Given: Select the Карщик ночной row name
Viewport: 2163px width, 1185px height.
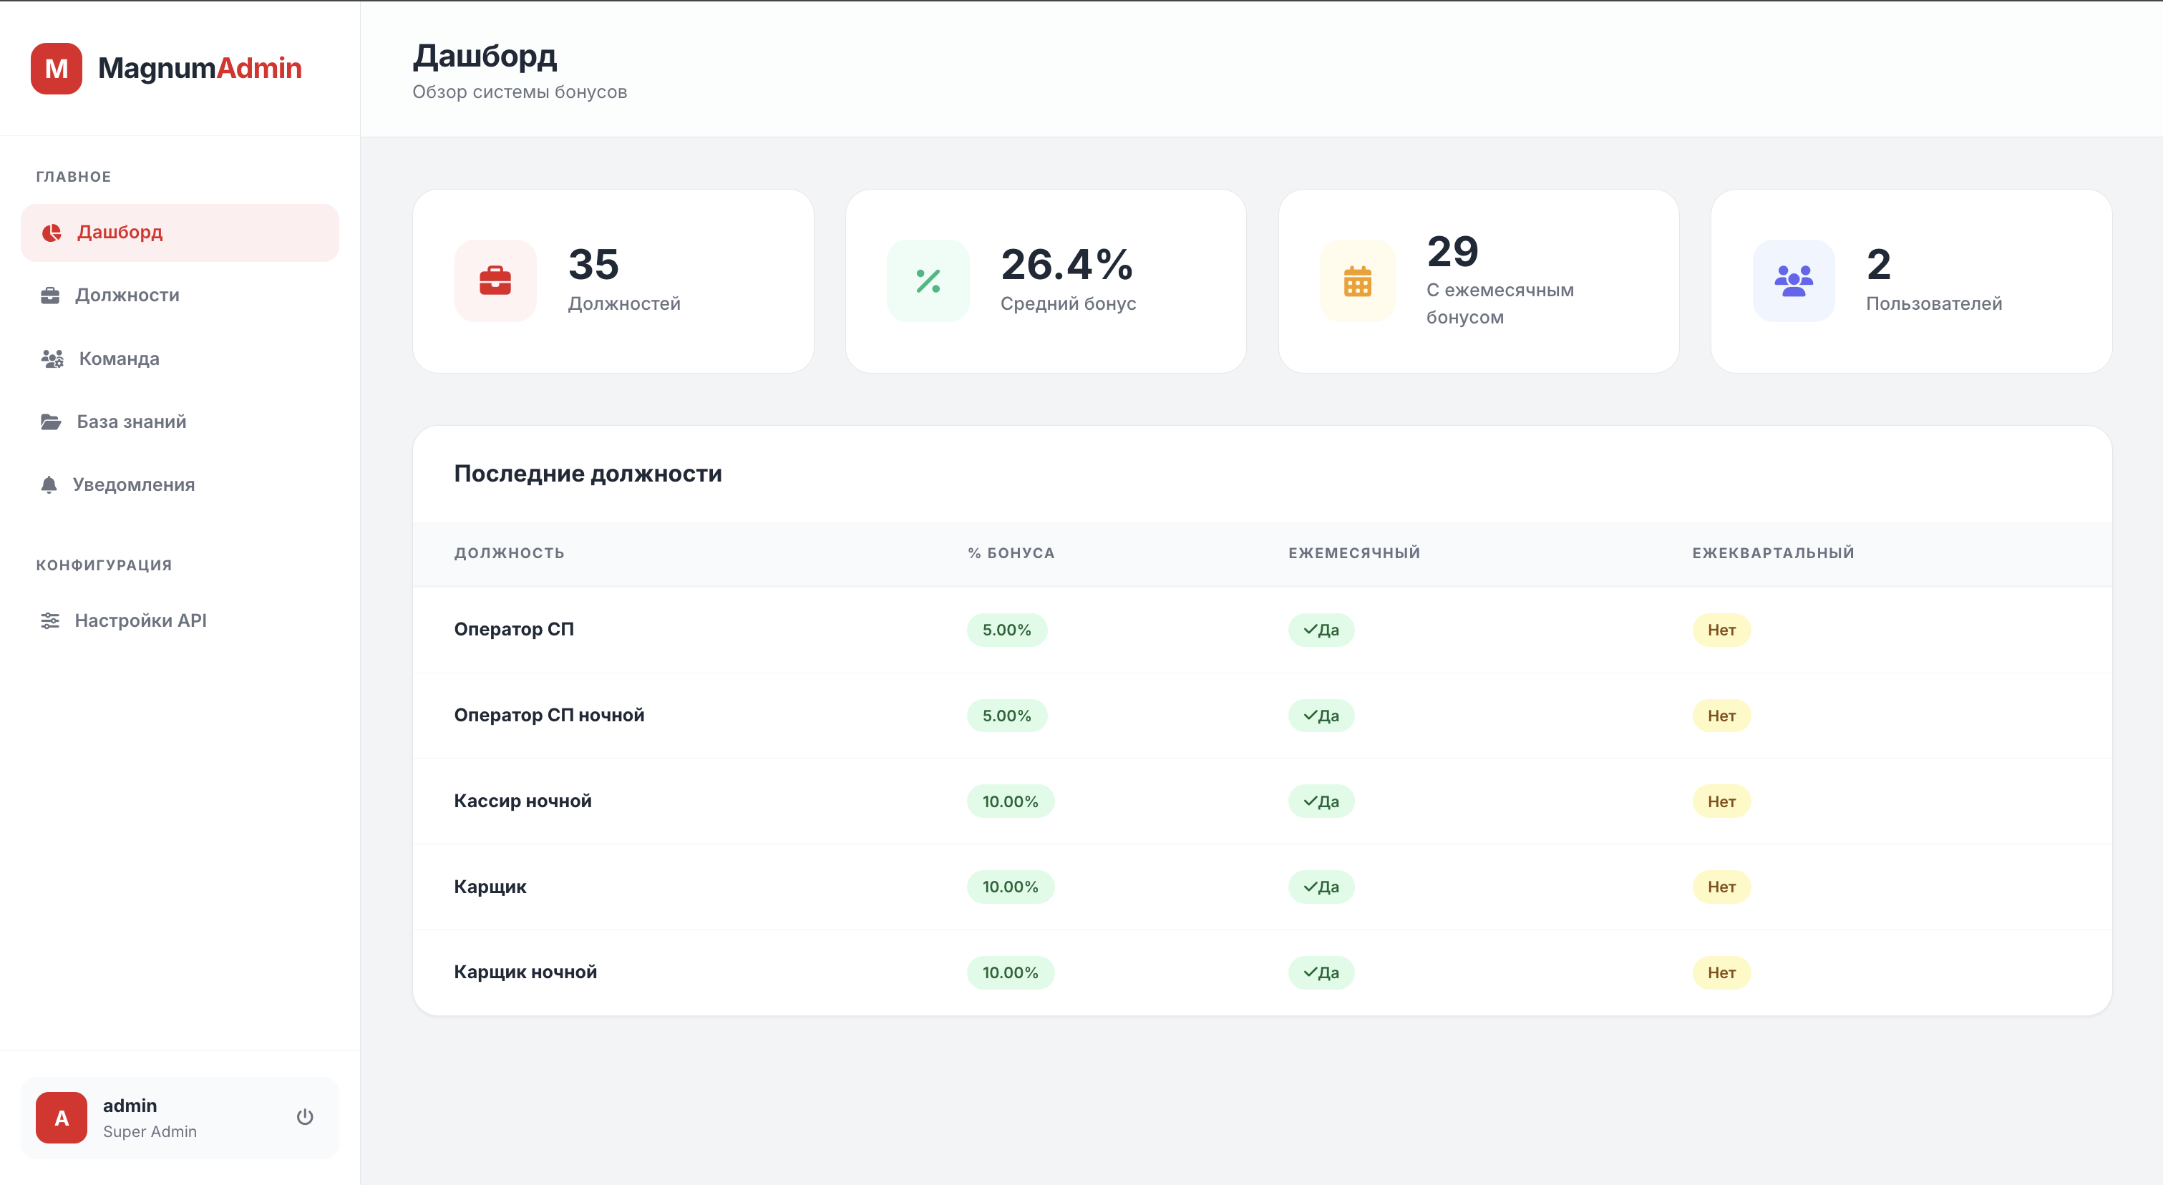Looking at the screenshot, I should [525, 972].
